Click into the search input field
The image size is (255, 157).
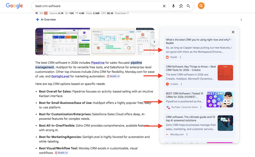[98, 6]
